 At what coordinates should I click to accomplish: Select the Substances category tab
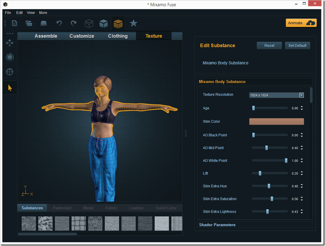click(x=32, y=208)
